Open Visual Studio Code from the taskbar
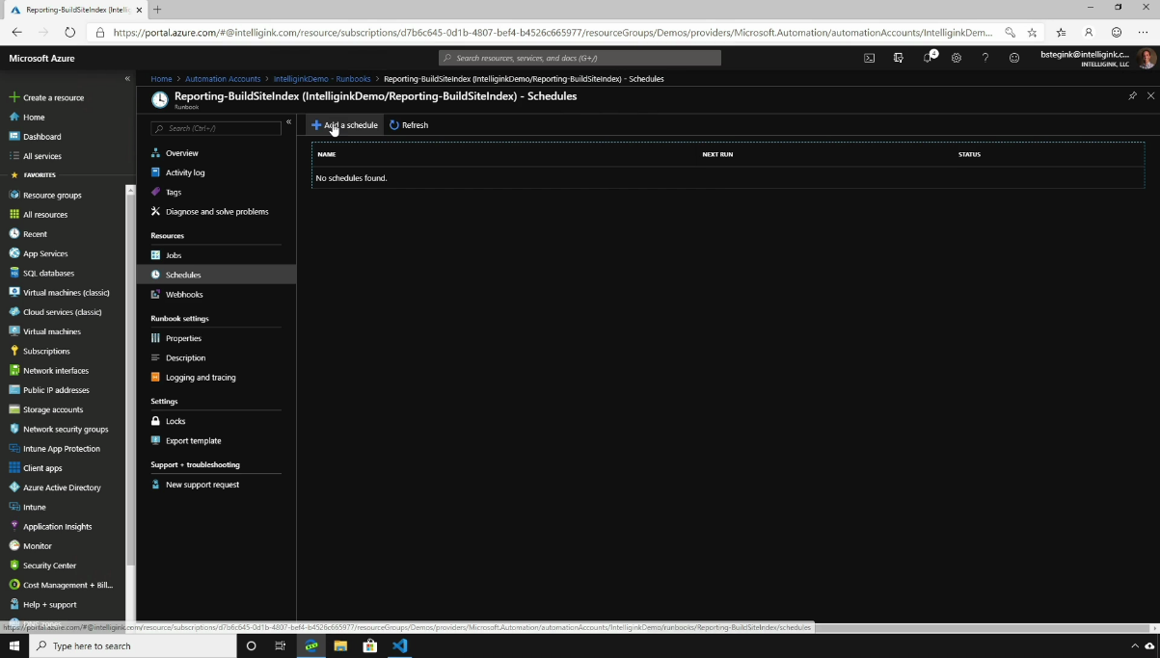 tap(400, 645)
